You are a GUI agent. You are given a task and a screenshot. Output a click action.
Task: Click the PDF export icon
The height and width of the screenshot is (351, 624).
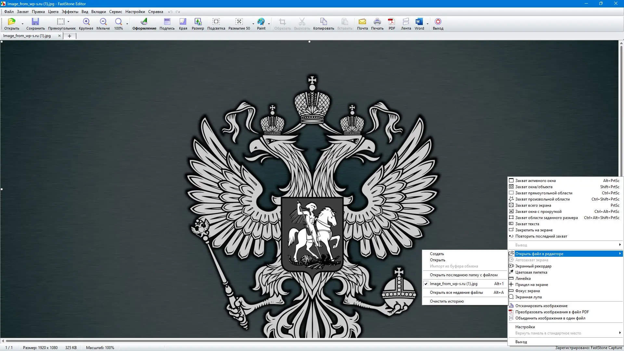pos(392,24)
